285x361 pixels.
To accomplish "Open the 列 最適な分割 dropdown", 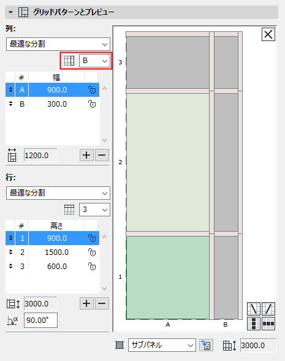I will pyautogui.click(x=58, y=44).
